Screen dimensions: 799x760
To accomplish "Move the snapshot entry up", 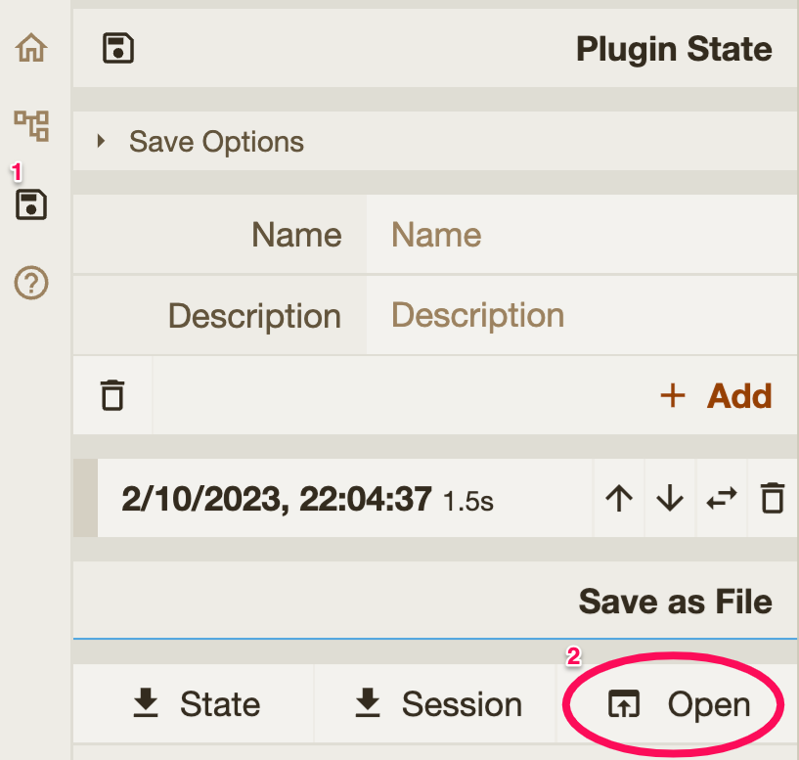I will pyautogui.click(x=618, y=499).
